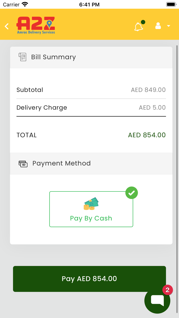Tap the user profile icon
Viewport: 179px width, 318px height.
(x=158, y=26)
